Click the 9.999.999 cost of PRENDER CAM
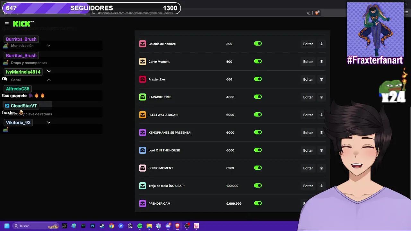Screen dimensions: 411x231 [234, 204]
